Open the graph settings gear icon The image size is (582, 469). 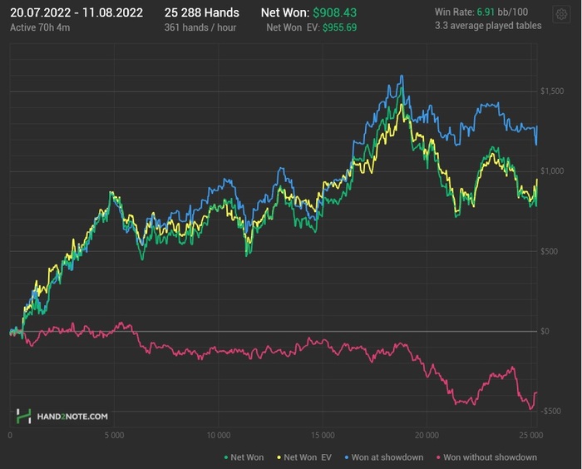point(561,15)
